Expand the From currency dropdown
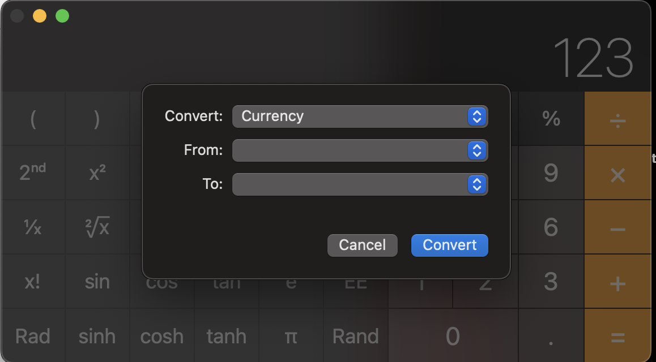Image resolution: width=656 pixels, height=362 pixels. coord(360,150)
